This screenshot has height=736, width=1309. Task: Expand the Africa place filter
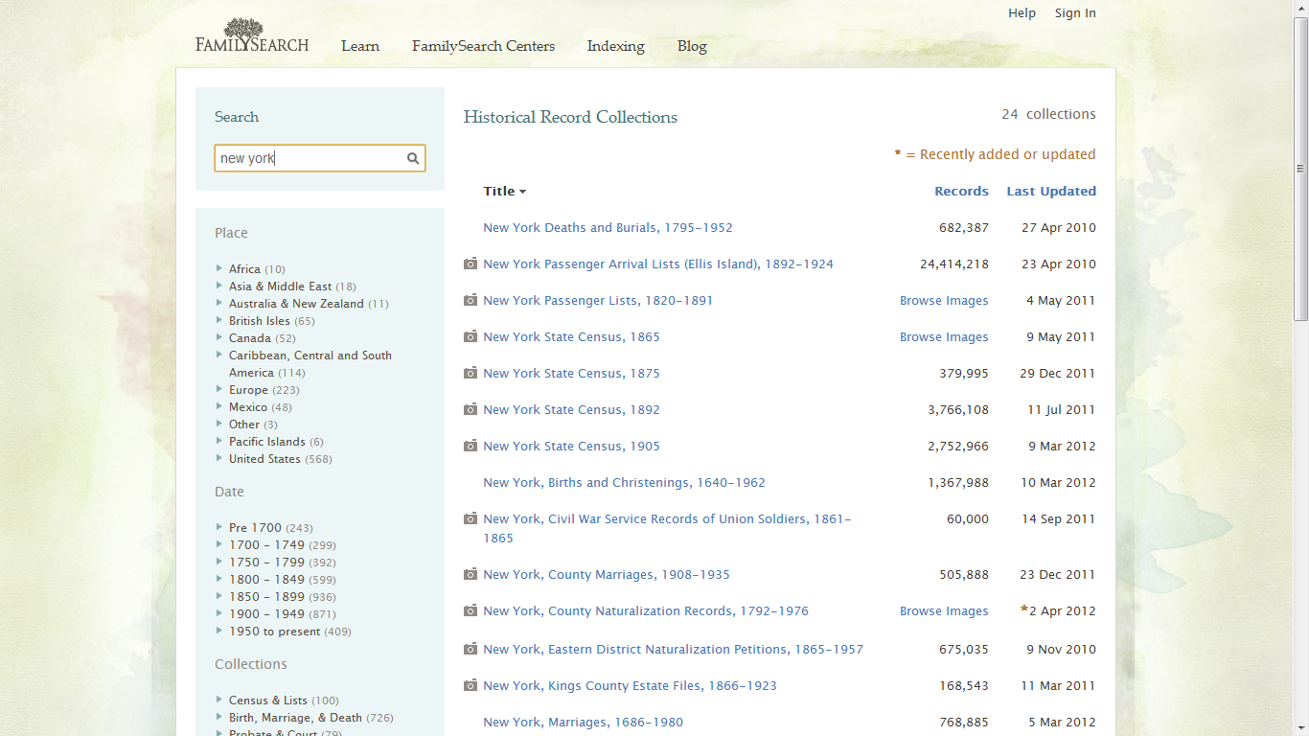click(x=219, y=268)
